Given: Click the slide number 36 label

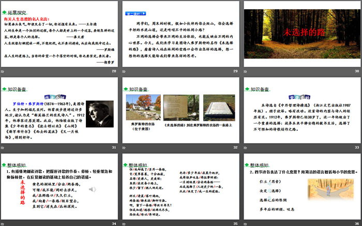Looking at the screenshot, I should (x=357, y=223).
